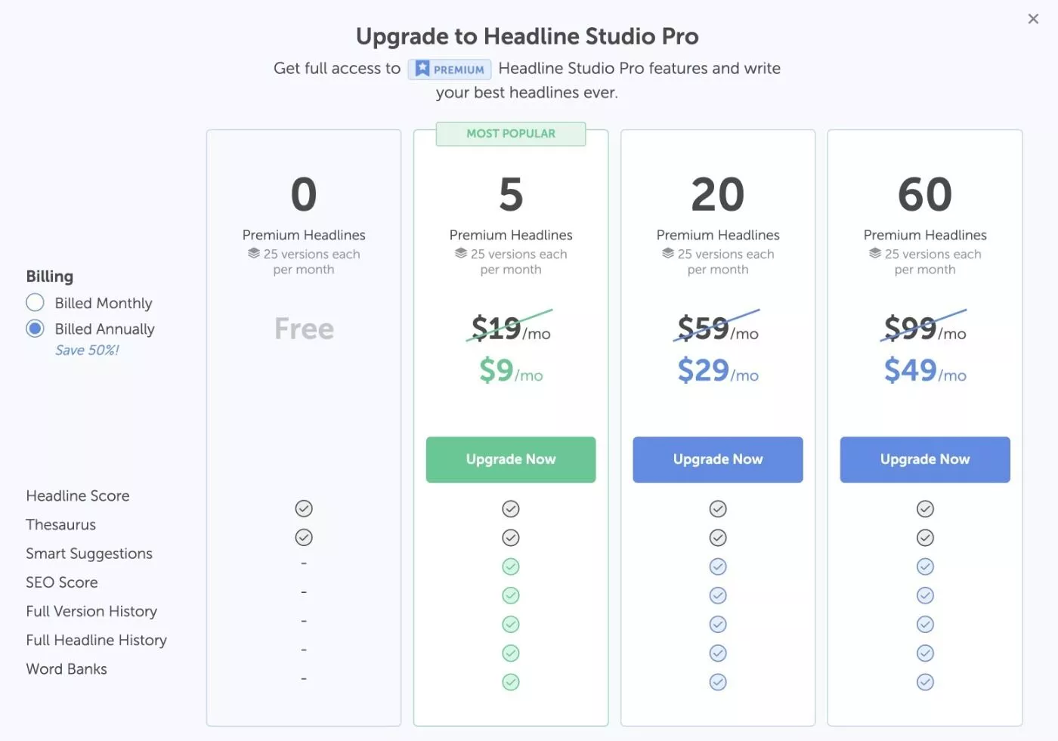The image size is (1058, 741).
Task: Click the layers stack icon in 0 plan
Action: [x=254, y=254]
